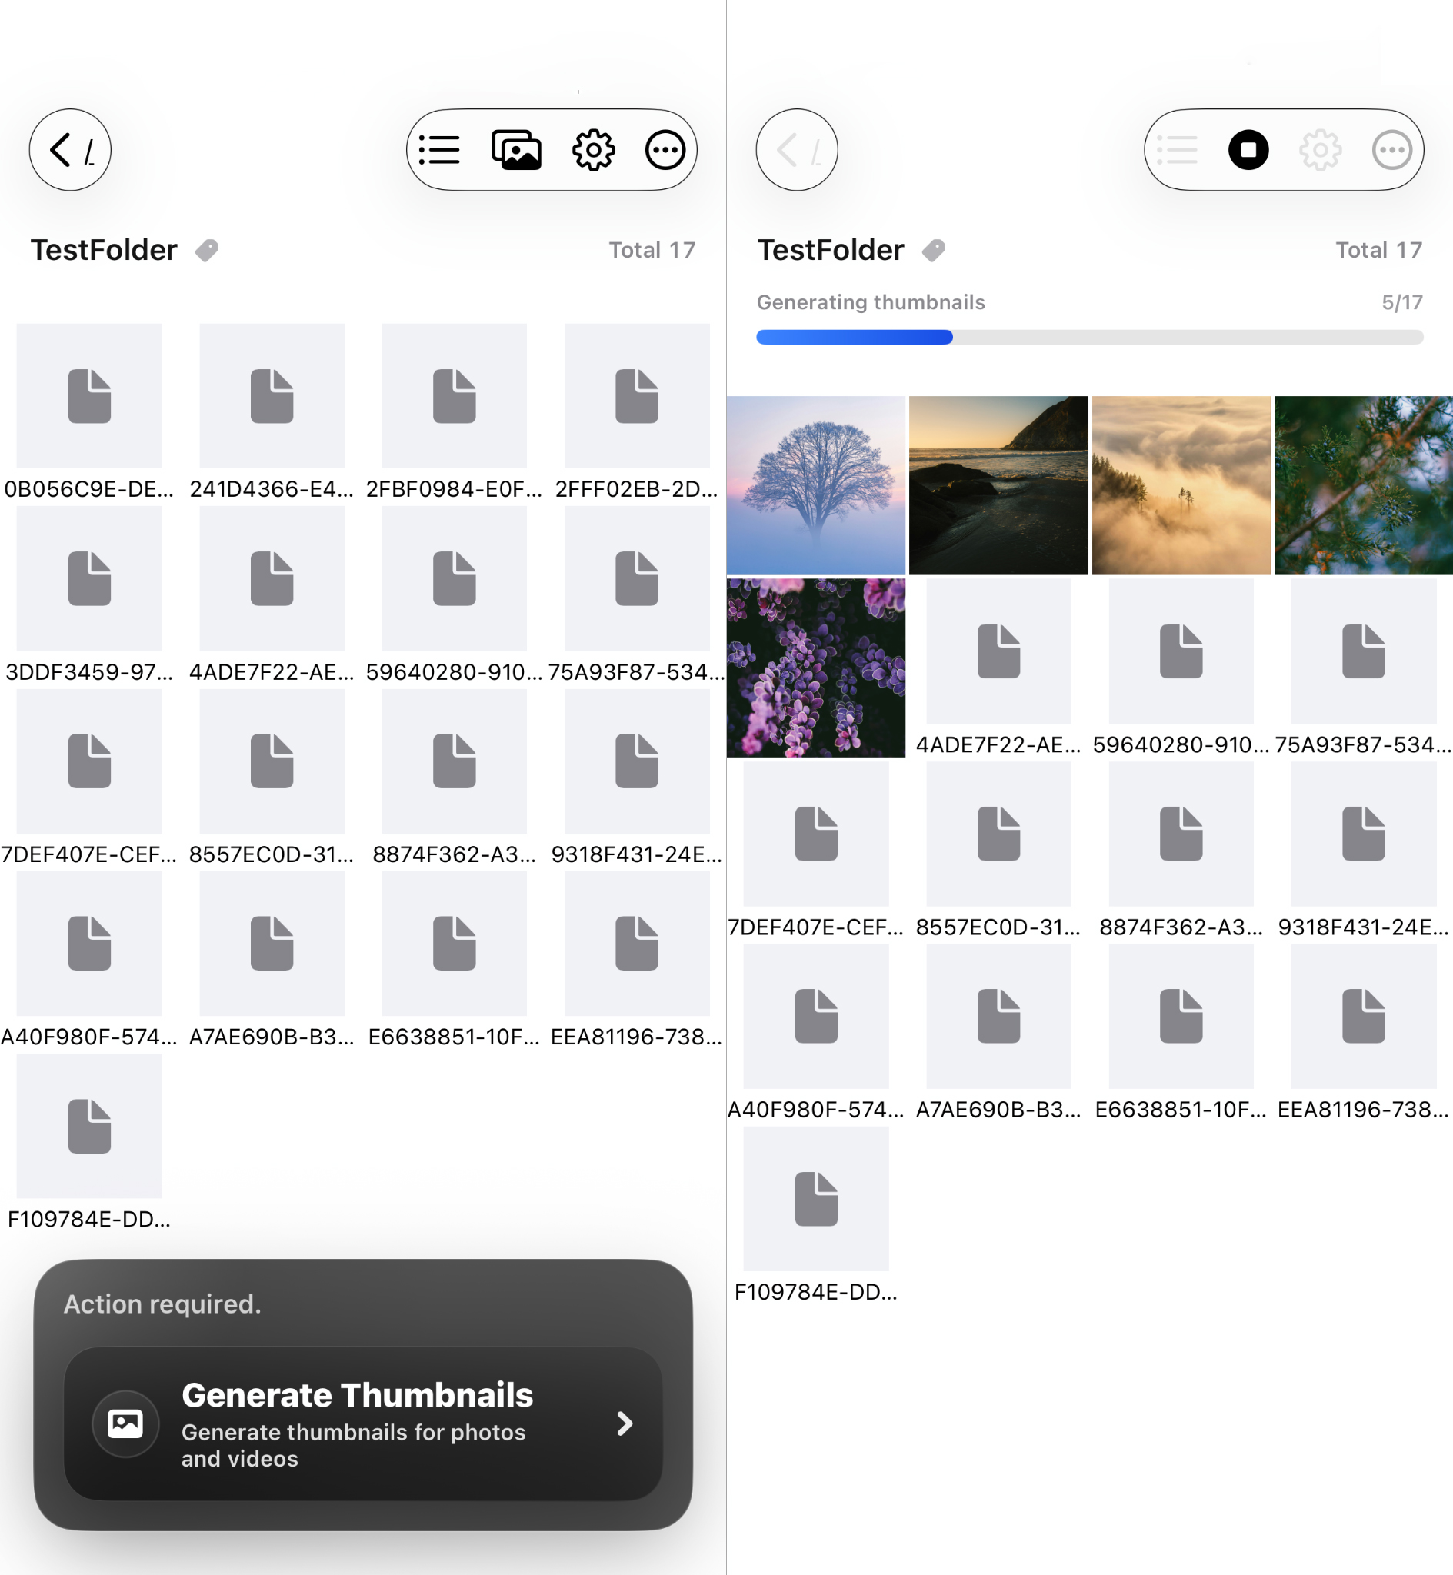The width and height of the screenshot is (1453, 1575).
Task: Select the thumbnails/gallery icon in the toolbar
Action: 517,149
